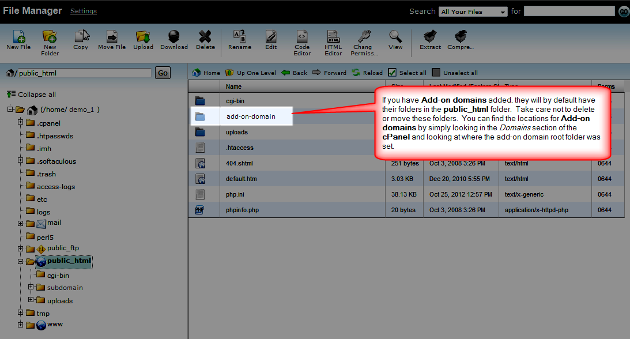Screen dimensions: 630x339
Task: Click the home icon beside path field
Action: click(10, 73)
